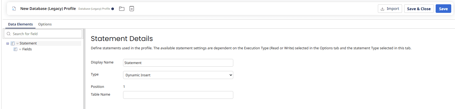Click the Fields node icon in the tree
This screenshot has width=455, height=109.
point(15,49)
